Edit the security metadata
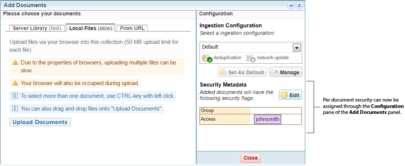The height and width of the screenshot is (166, 405). 290,95
